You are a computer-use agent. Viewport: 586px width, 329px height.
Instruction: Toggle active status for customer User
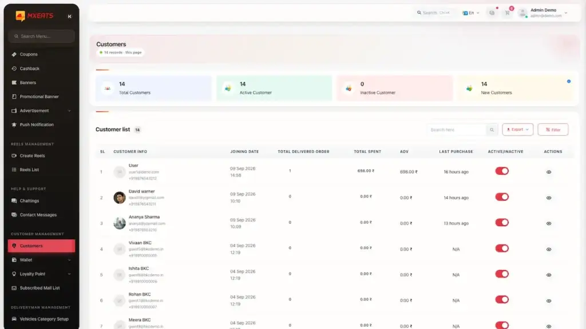pyautogui.click(x=502, y=171)
